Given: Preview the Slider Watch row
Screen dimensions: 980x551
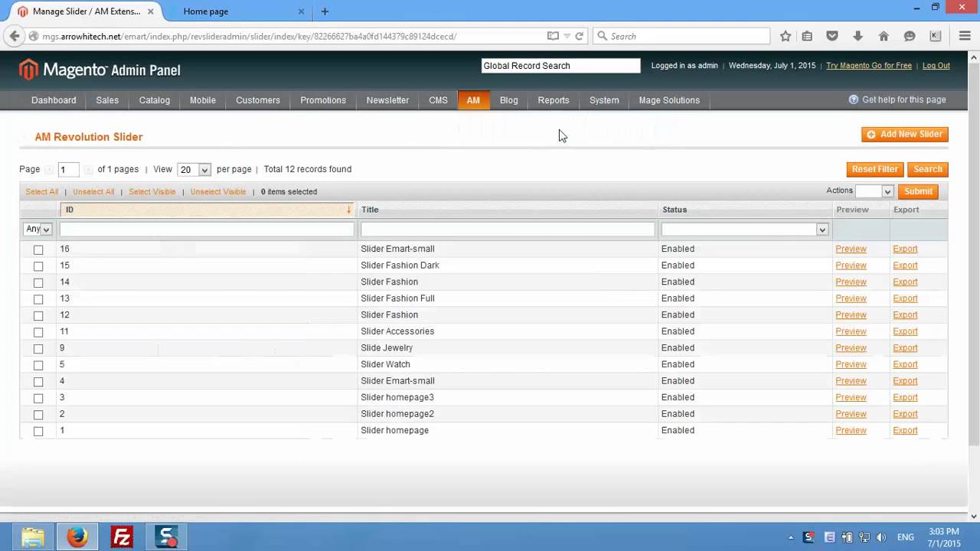Looking at the screenshot, I should (851, 364).
